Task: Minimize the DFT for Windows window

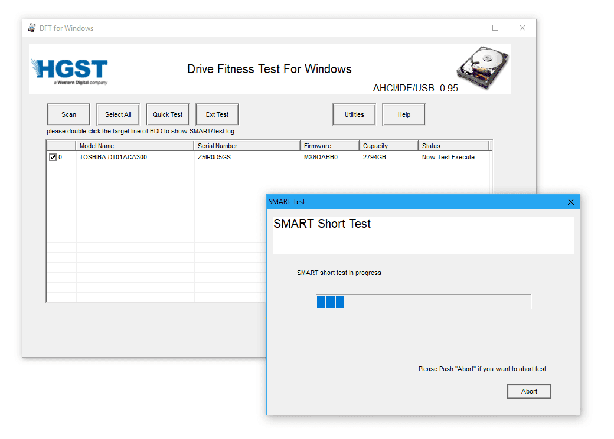Action: (x=469, y=28)
